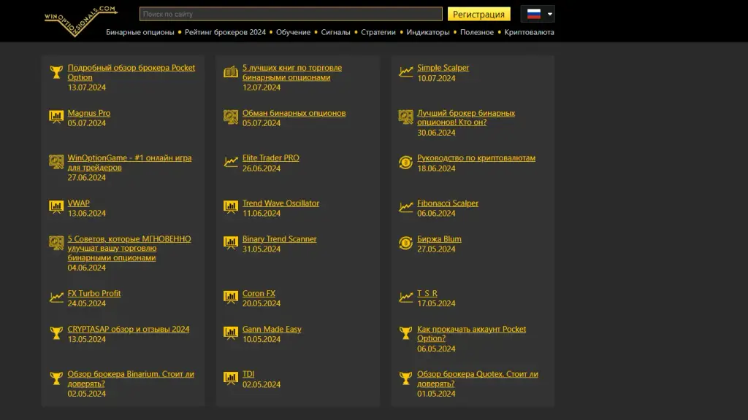
Task: Click the chart-line icon beside T S R
Action: click(406, 297)
